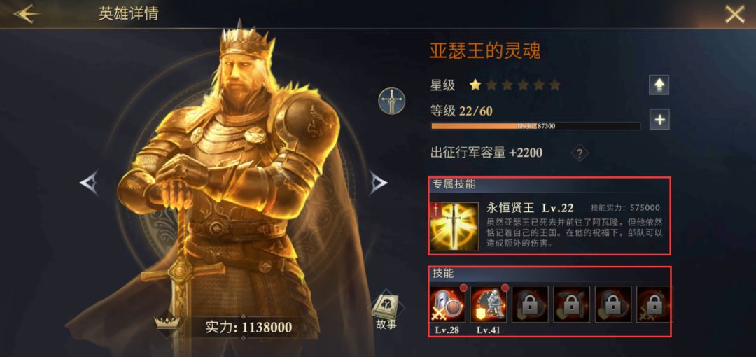This screenshot has height=357, width=756.
Task: Upgrade star rank with the up-arrow button
Action: pyautogui.click(x=659, y=85)
